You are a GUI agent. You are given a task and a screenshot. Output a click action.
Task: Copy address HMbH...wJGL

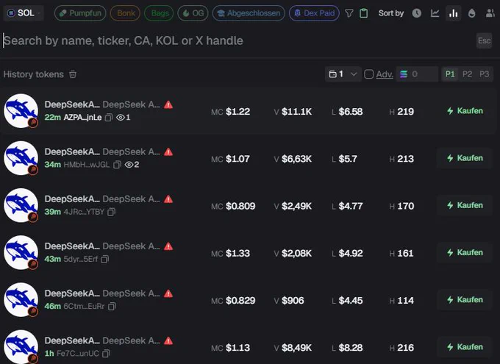(117, 165)
